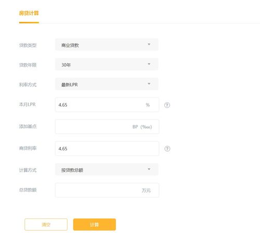
Task: Click the empty 总贷款额 input field
Action: point(107,190)
